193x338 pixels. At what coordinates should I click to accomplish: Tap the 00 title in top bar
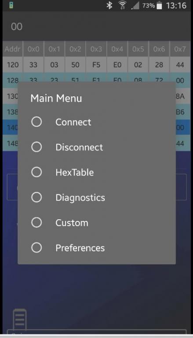[x=17, y=27]
